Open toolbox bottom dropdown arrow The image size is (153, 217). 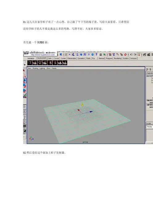[24, 137]
